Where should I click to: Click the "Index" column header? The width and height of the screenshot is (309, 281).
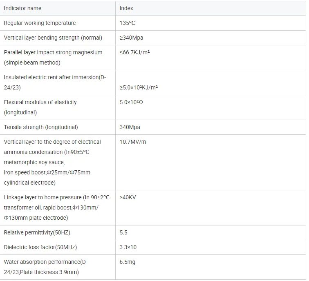pos(126,8)
